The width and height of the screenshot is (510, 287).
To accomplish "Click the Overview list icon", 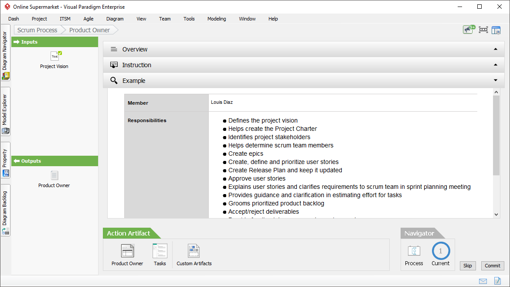I will click(114, 49).
